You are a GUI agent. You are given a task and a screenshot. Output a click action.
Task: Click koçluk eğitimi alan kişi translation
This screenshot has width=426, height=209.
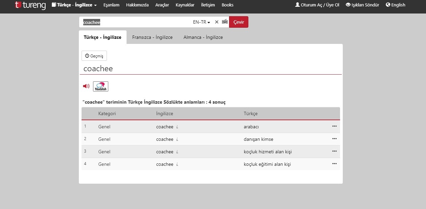pyautogui.click(x=267, y=164)
